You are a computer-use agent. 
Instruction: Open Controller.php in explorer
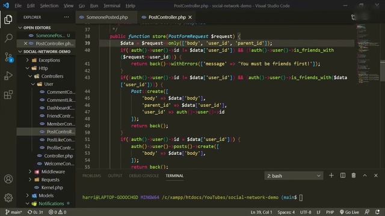pyautogui.click(x=46, y=156)
